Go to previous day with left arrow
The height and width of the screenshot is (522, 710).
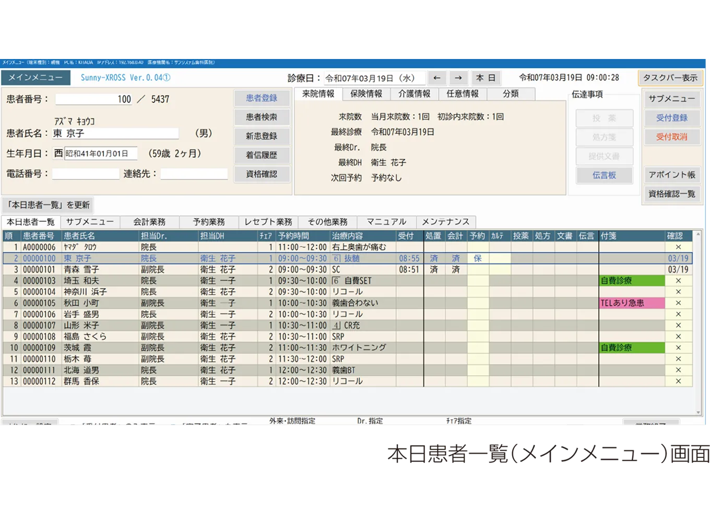click(x=437, y=78)
